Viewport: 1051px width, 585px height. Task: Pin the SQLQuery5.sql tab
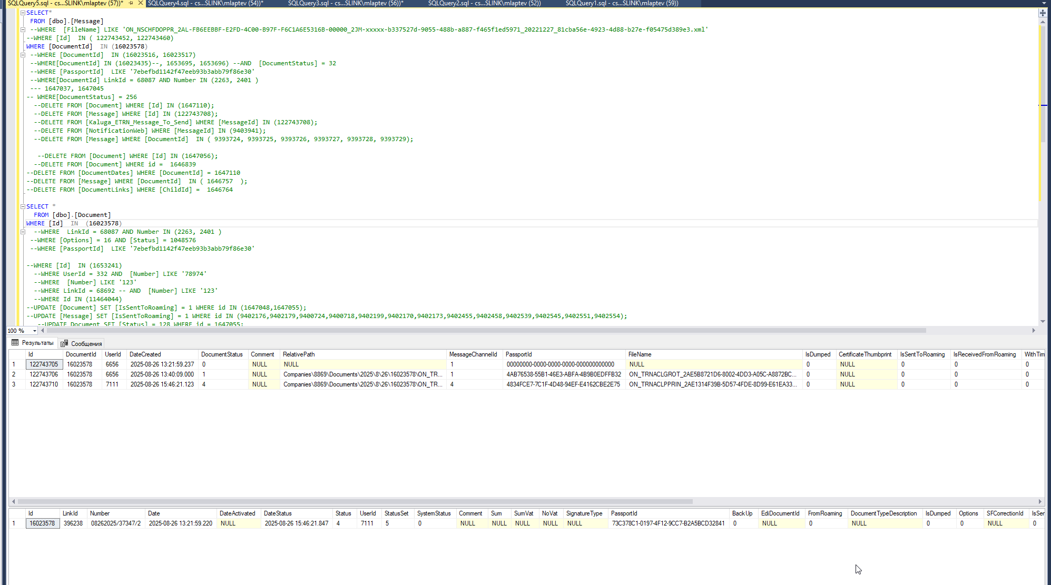131,3
